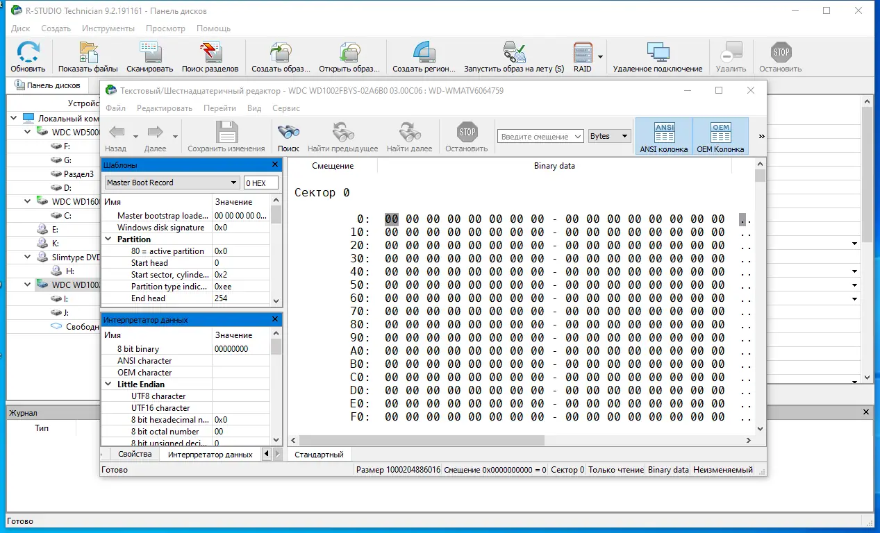Open Диск menu in main window
Image resolution: width=880 pixels, height=533 pixels.
tap(20, 28)
